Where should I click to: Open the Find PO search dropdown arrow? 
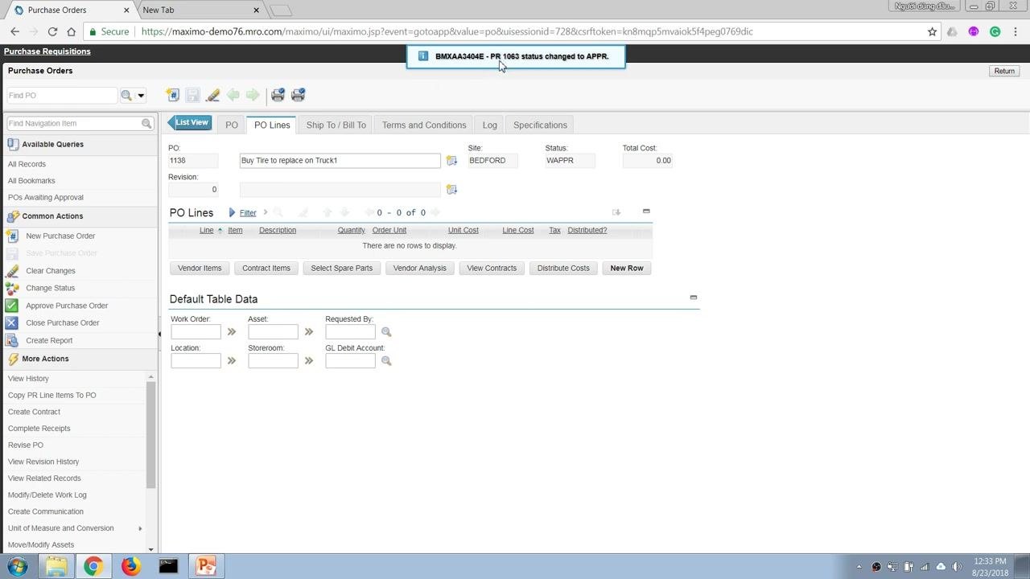click(141, 96)
